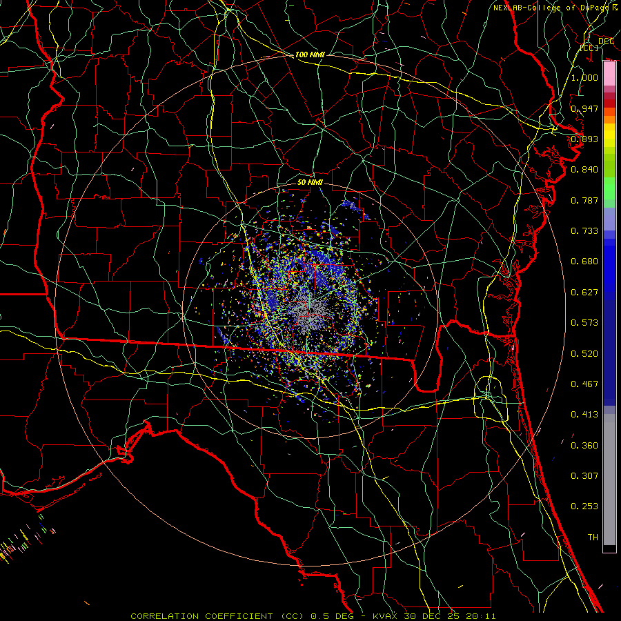Click the 0.893 legend value
The image size is (621, 621).
click(584, 139)
